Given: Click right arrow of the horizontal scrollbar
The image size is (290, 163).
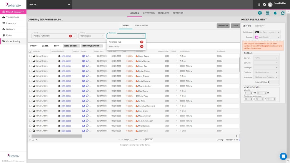Looking at the screenshot, I should point(237,136).
